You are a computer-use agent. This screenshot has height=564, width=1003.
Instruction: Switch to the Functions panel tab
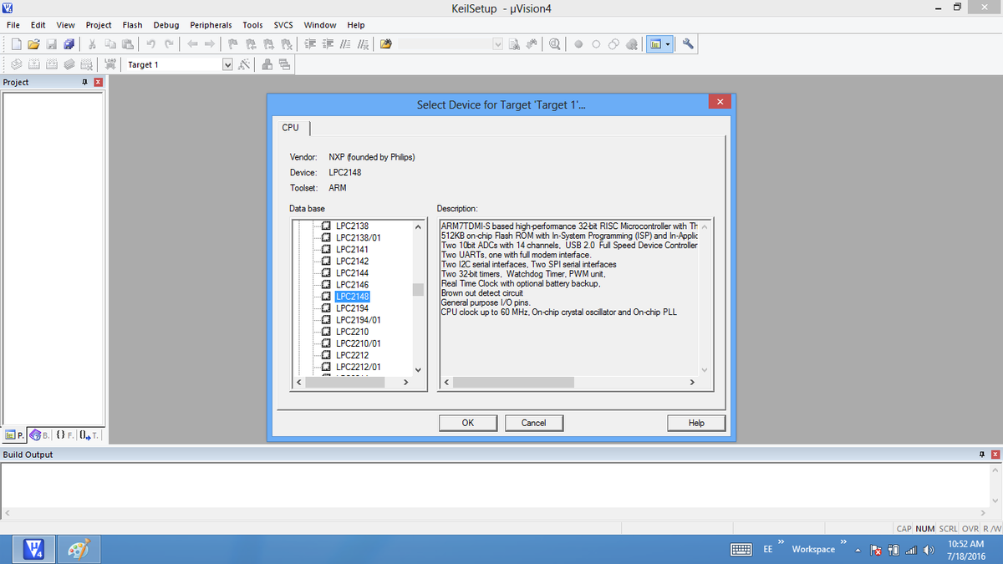coord(66,435)
